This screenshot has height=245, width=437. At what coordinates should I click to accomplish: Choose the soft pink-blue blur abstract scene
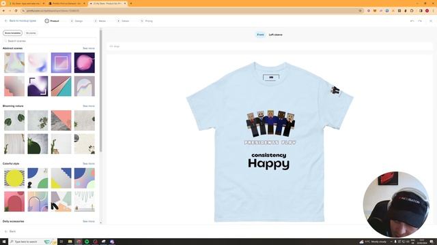tap(38, 63)
